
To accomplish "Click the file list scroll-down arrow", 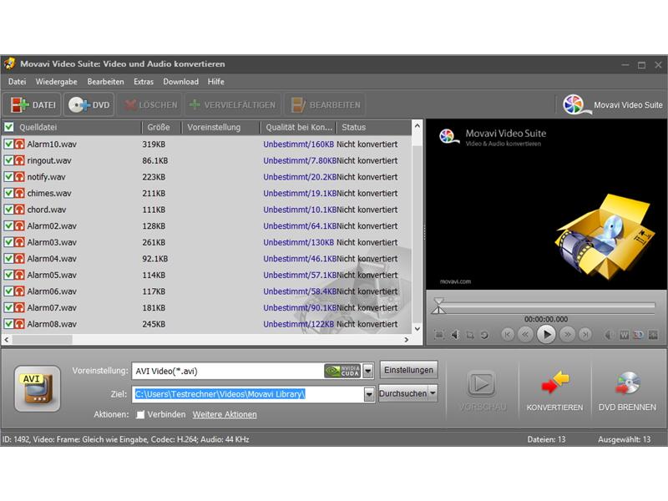I will 417,328.
